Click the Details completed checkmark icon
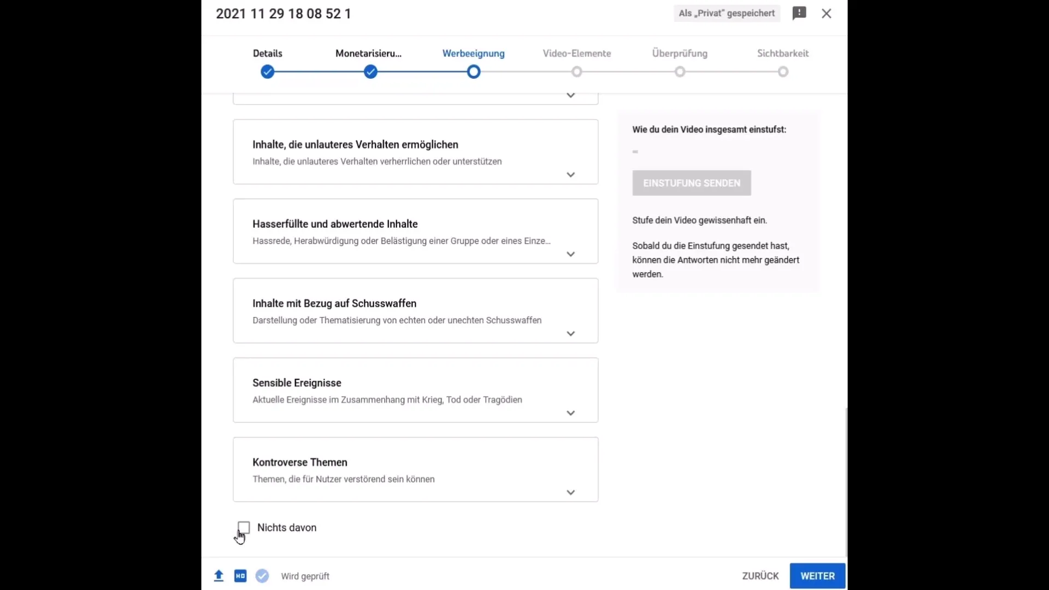This screenshot has width=1049, height=590. (267, 72)
